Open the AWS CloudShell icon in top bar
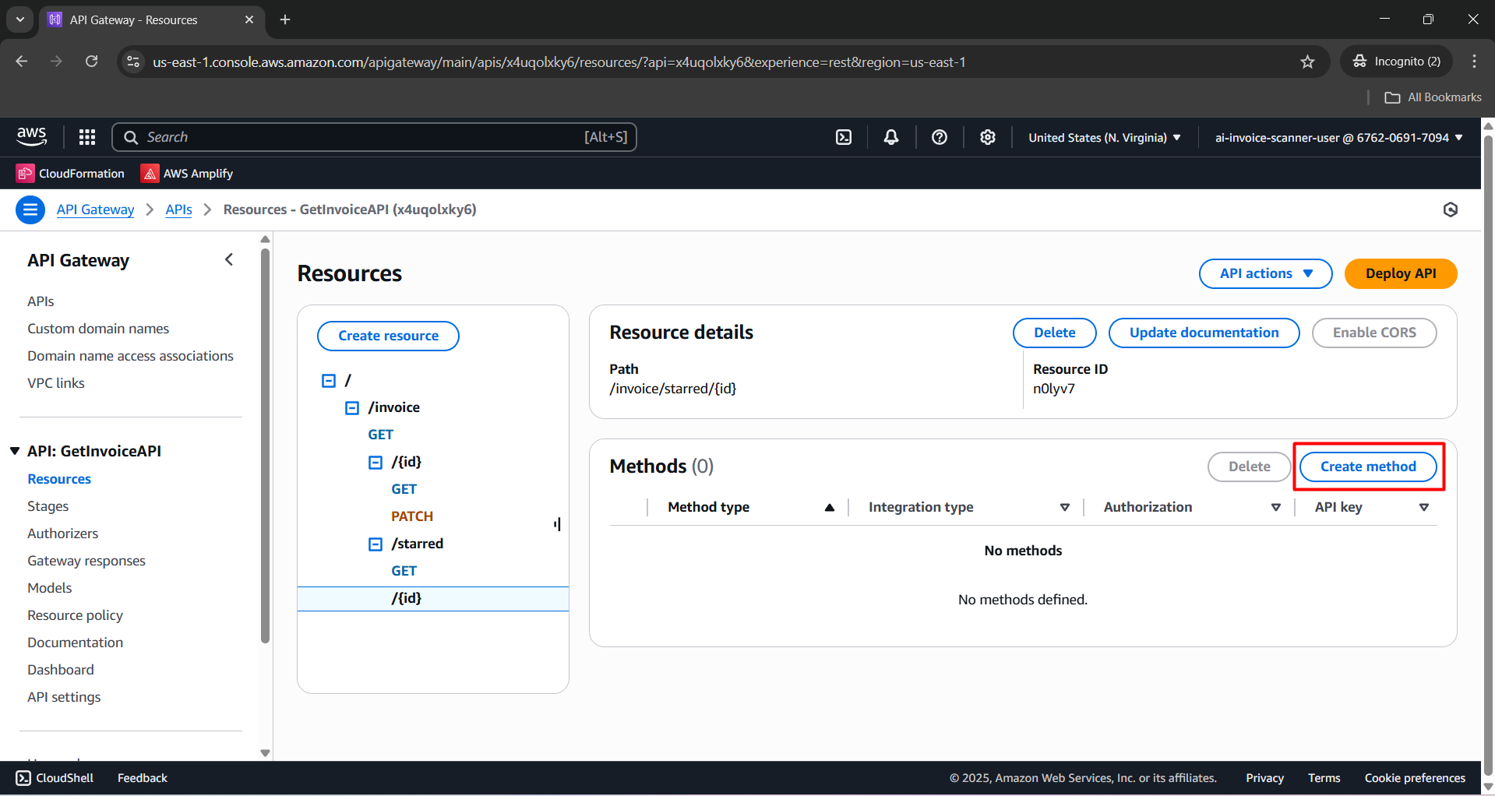This screenshot has width=1495, height=796. tap(844, 137)
